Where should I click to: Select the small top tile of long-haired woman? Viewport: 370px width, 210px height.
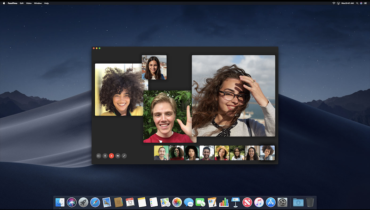tap(154, 67)
